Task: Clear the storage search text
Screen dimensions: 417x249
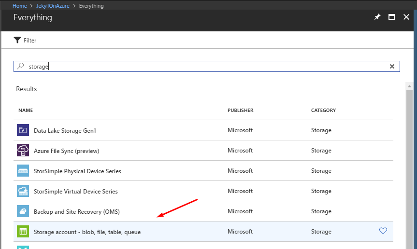Action: (x=392, y=67)
